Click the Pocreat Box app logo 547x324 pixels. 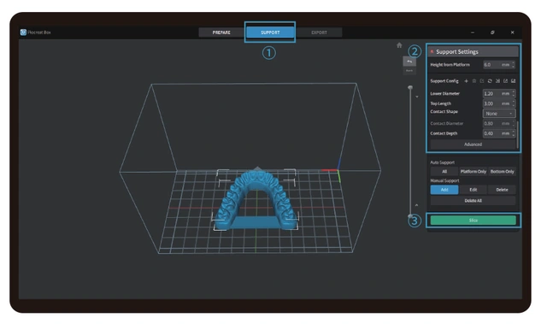(x=23, y=32)
